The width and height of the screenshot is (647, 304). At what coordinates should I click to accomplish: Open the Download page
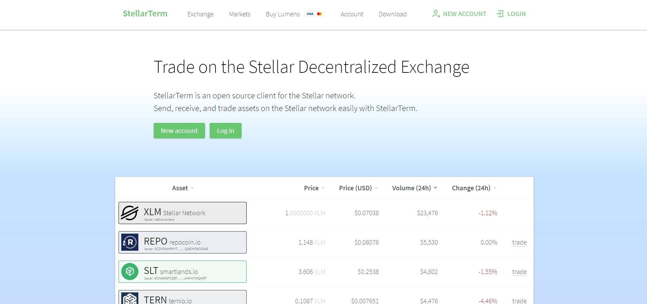[x=393, y=14]
